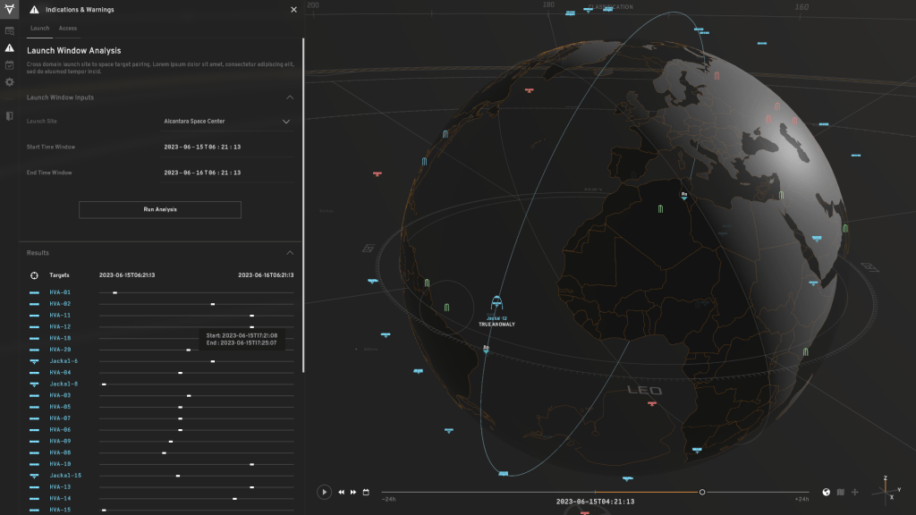This screenshot has height=515, width=916.
Task: Collapse the Launch Window Inputs section
Action: tap(289, 97)
